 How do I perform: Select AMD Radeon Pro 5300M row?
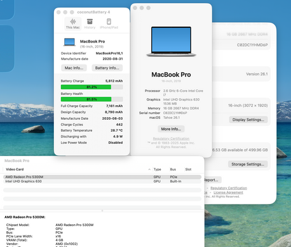tap(102, 177)
